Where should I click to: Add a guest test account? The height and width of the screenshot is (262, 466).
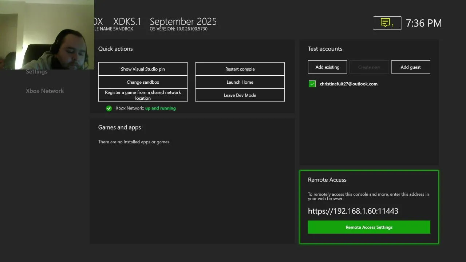point(411,67)
